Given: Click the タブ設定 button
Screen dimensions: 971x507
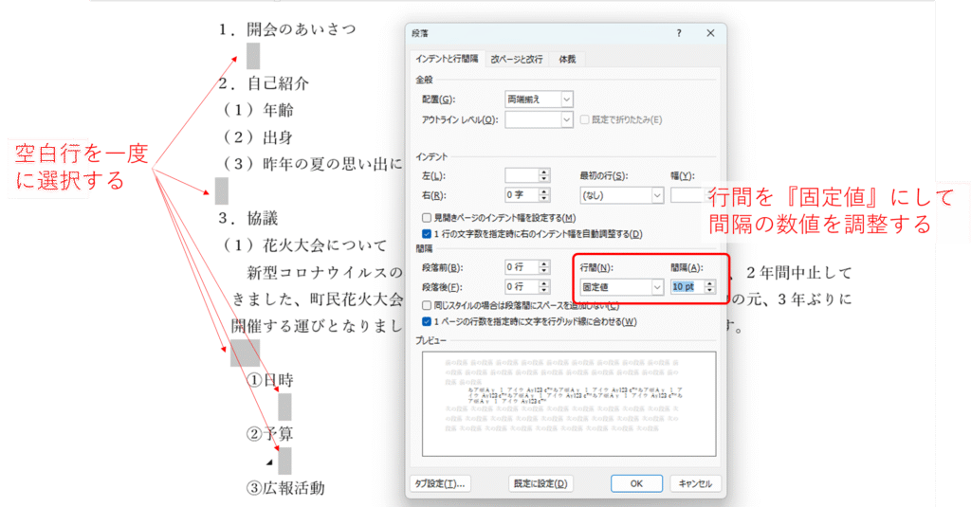Looking at the screenshot, I should 439,483.
